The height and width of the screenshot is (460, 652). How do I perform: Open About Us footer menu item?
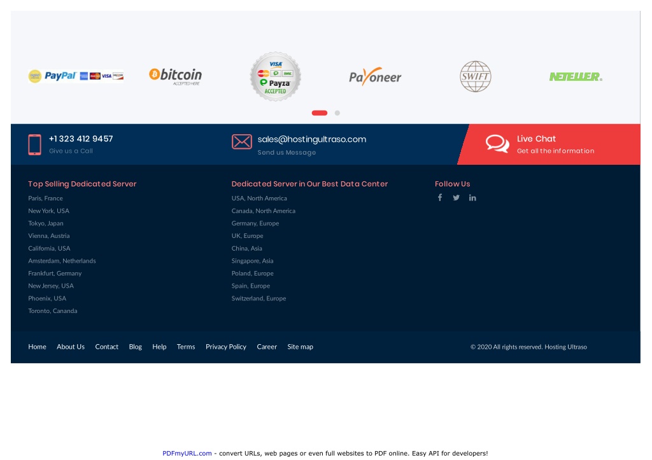coord(71,347)
